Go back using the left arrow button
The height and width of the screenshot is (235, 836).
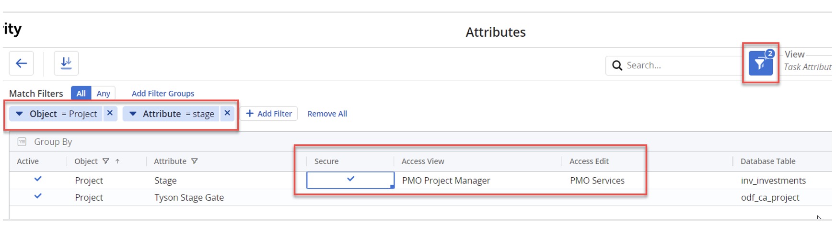point(21,63)
